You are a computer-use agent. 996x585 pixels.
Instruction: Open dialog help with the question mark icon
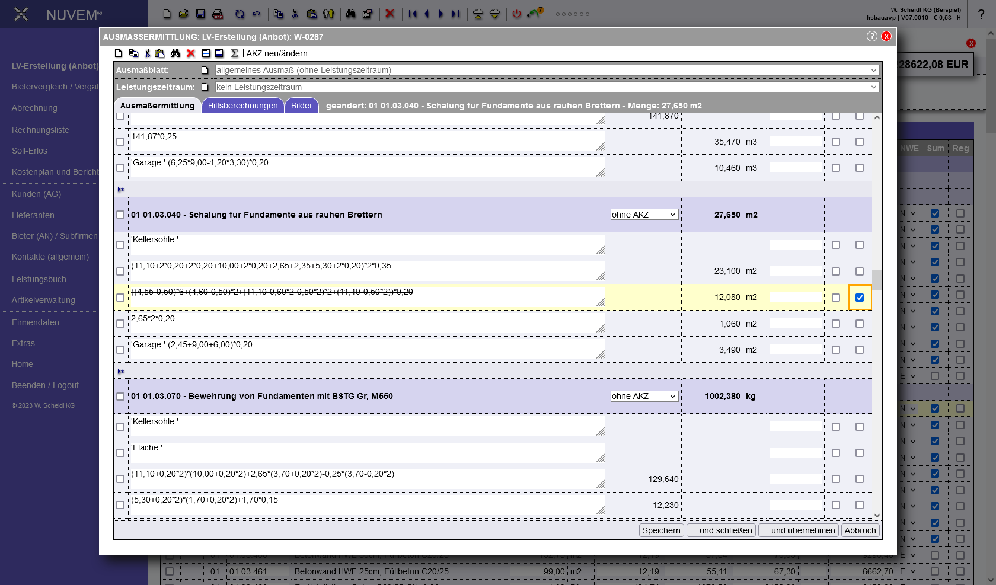click(x=871, y=36)
